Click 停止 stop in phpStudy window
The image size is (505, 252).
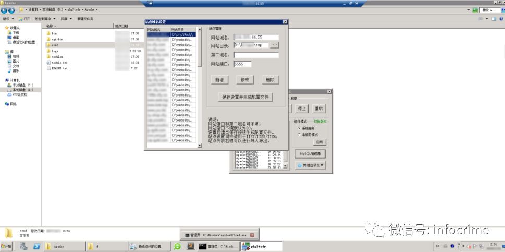coord(301,109)
